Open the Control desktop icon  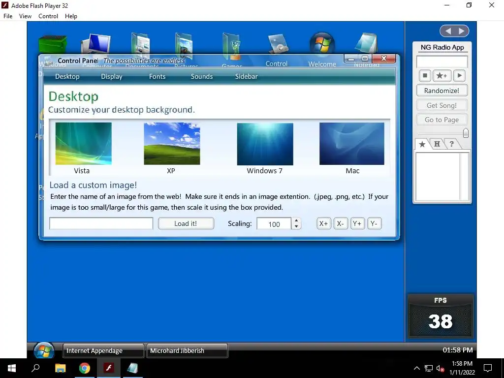278,45
